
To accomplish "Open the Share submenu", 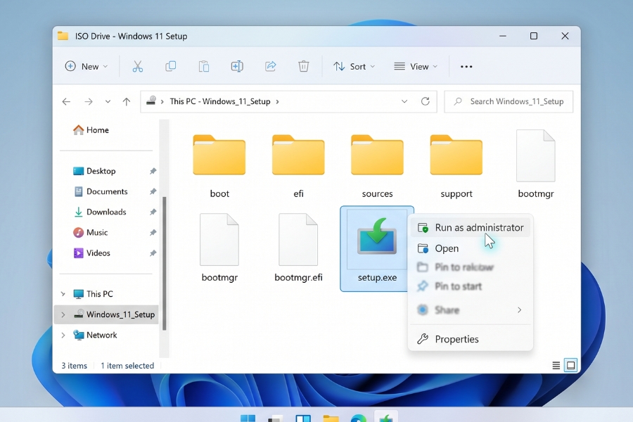I will click(x=471, y=309).
